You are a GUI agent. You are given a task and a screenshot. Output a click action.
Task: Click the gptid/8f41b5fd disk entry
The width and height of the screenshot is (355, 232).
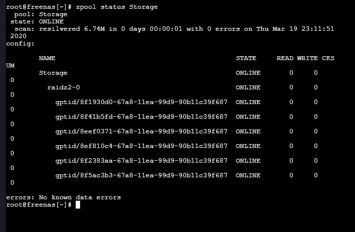[141, 117]
